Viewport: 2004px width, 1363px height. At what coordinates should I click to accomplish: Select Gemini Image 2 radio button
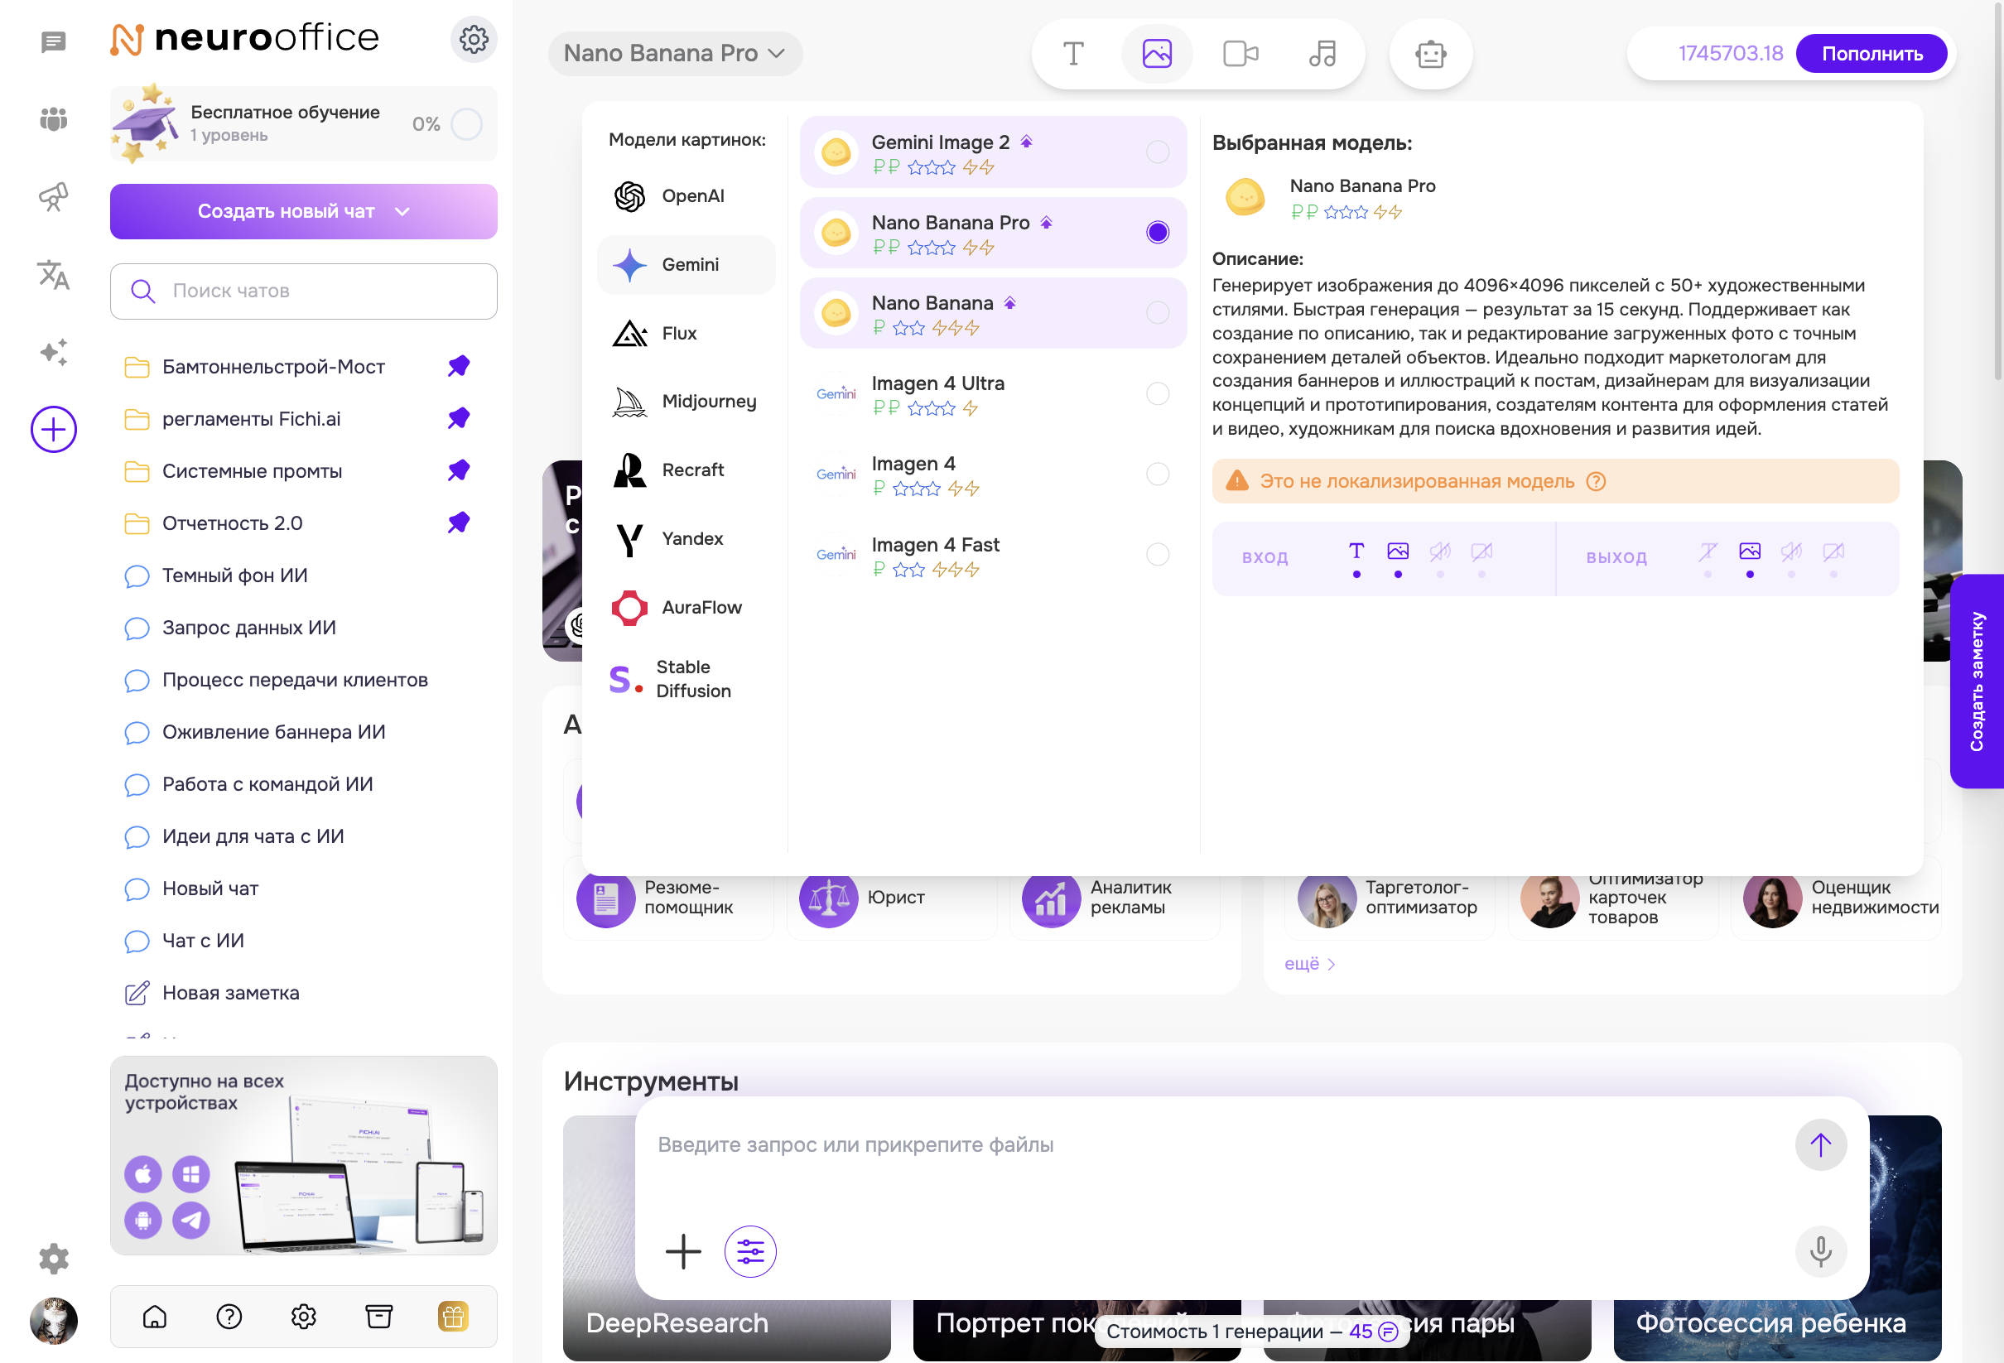coord(1157,152)
